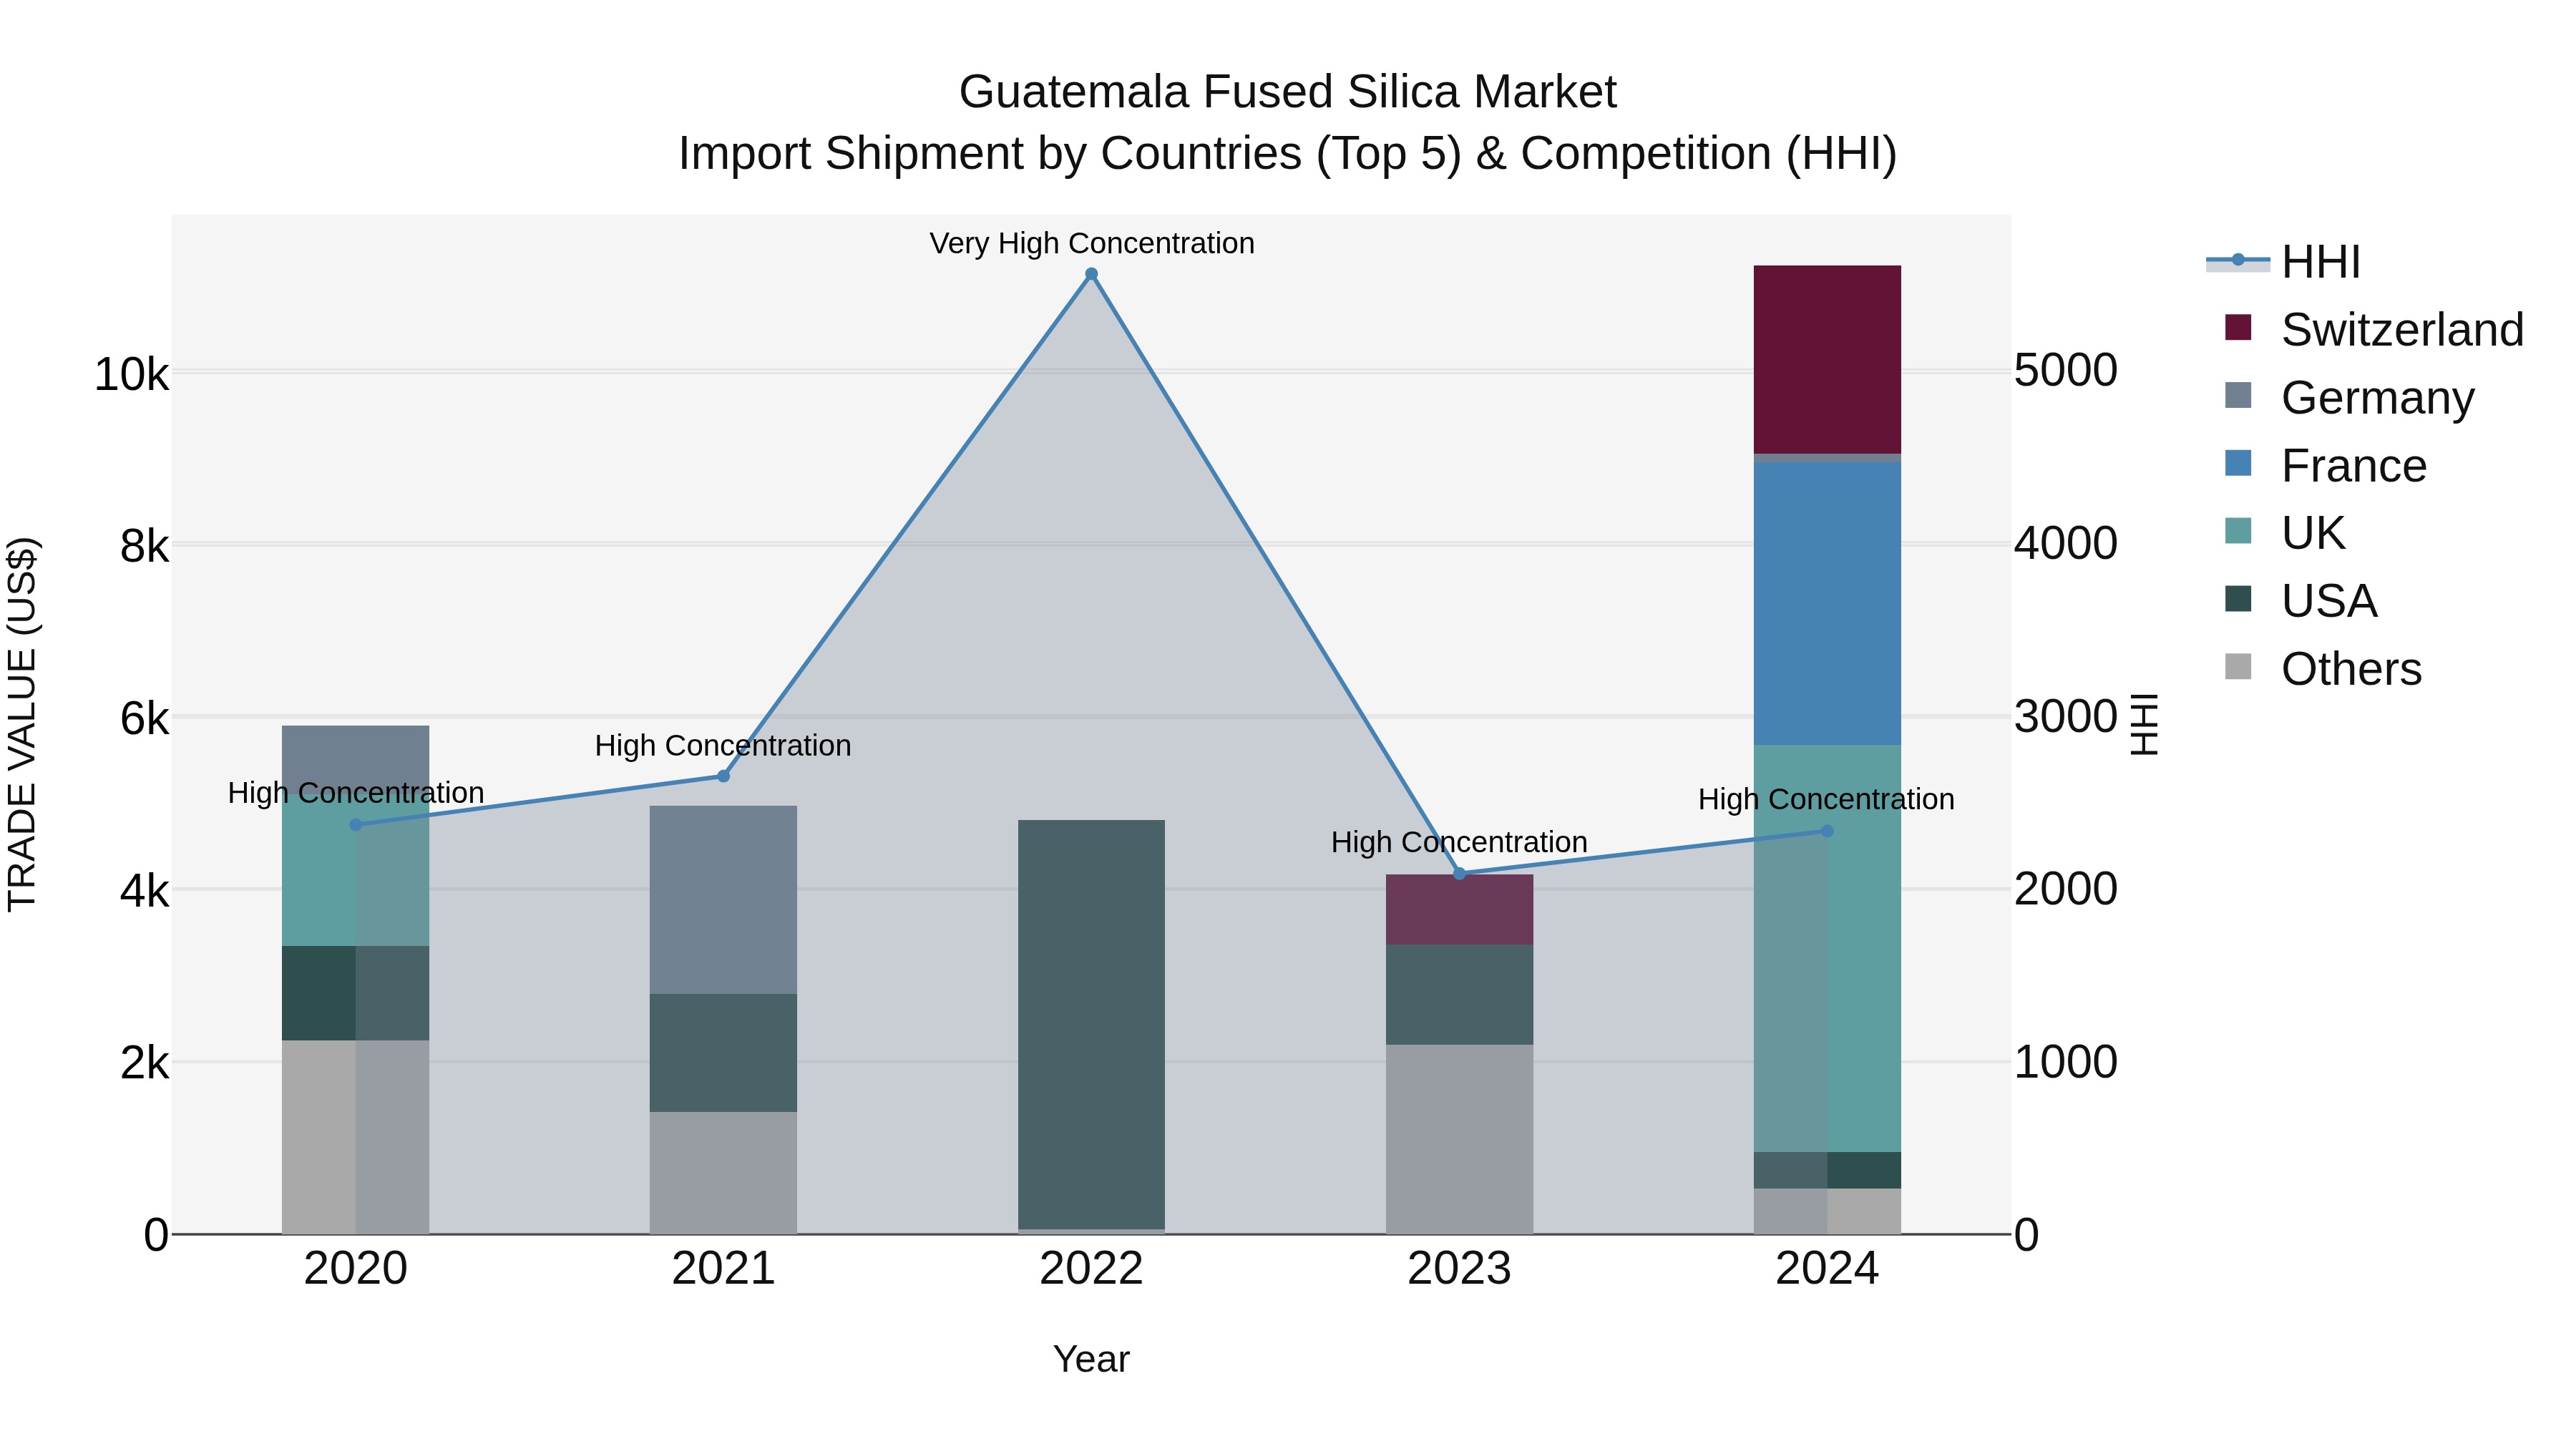The width and height of the screenshot is (2576, 1449).
Task: Click the 2024 x-axis label
Action: tap(1827, 1269)
